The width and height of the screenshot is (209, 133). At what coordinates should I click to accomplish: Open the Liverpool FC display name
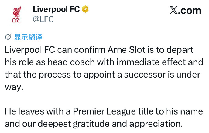click(x=56, y=9)
